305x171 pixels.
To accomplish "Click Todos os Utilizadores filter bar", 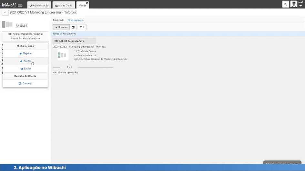I will 178,34.
